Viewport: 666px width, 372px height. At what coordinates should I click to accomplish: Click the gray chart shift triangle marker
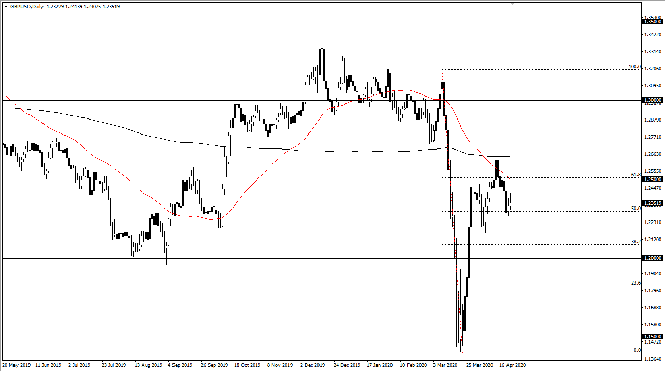coord(513,4)
